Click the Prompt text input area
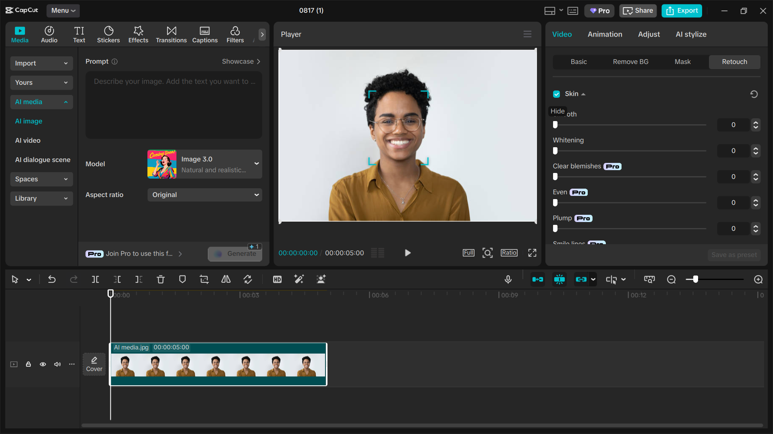The image size is (773, 434). [x=174, y=105]
